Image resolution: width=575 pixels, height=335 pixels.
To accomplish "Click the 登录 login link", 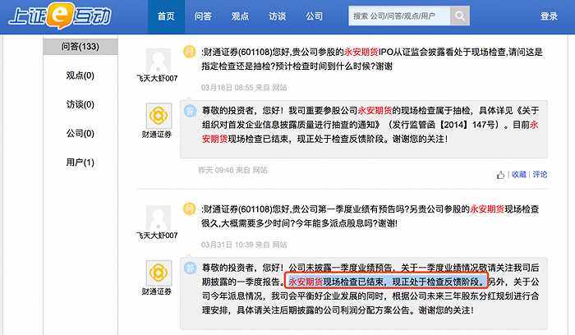I will pyautogui.click(x=549, y=16).
